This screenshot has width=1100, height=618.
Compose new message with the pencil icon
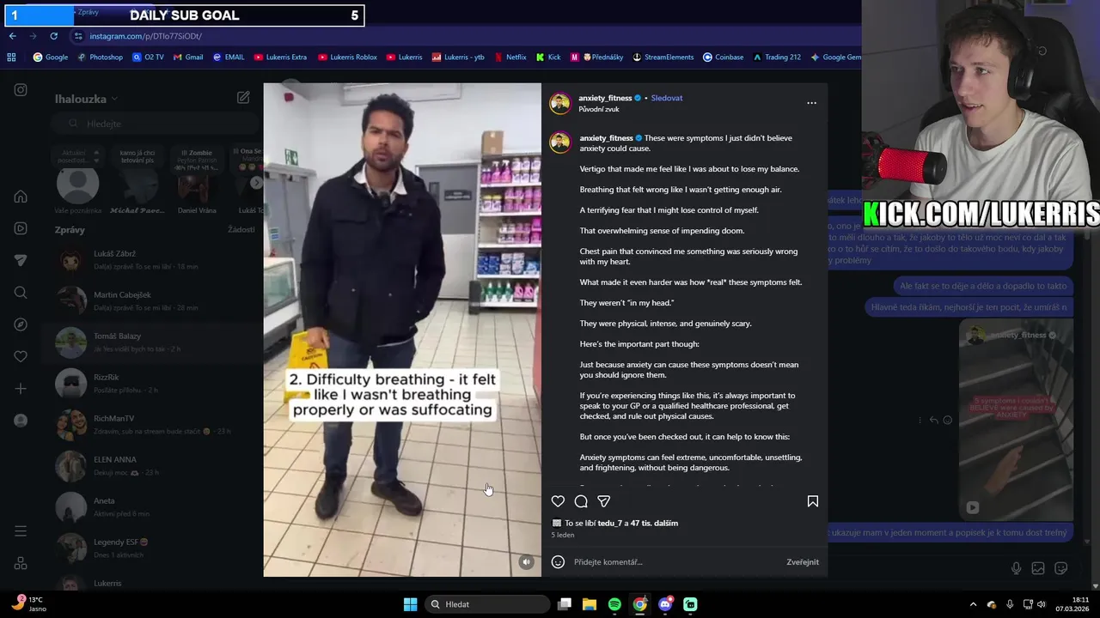(x=243, y=98)
